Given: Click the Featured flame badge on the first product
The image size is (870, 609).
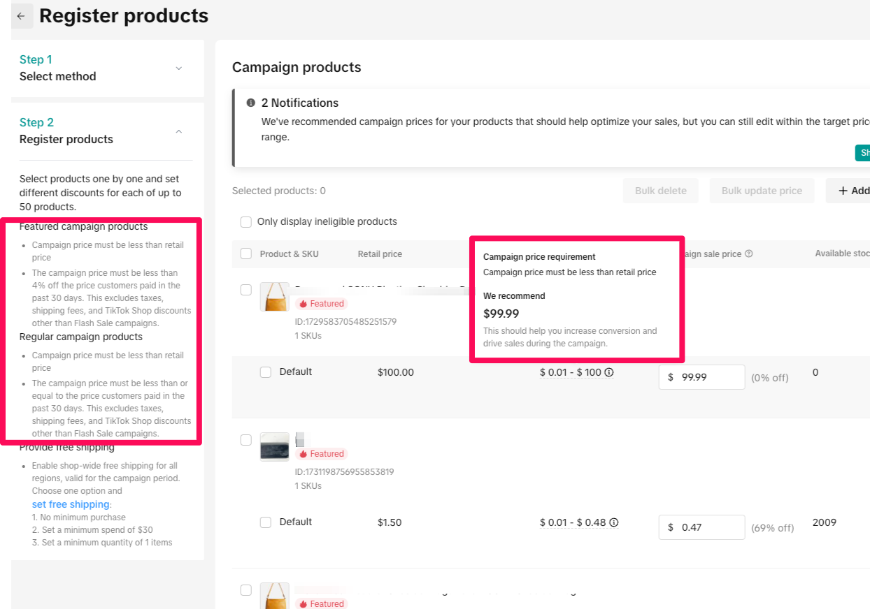Looking at the screenshot, I should tap(320, 304).
